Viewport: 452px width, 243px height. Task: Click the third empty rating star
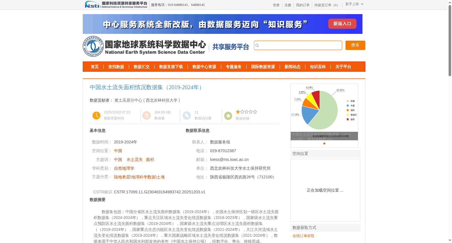pos(247,112)
